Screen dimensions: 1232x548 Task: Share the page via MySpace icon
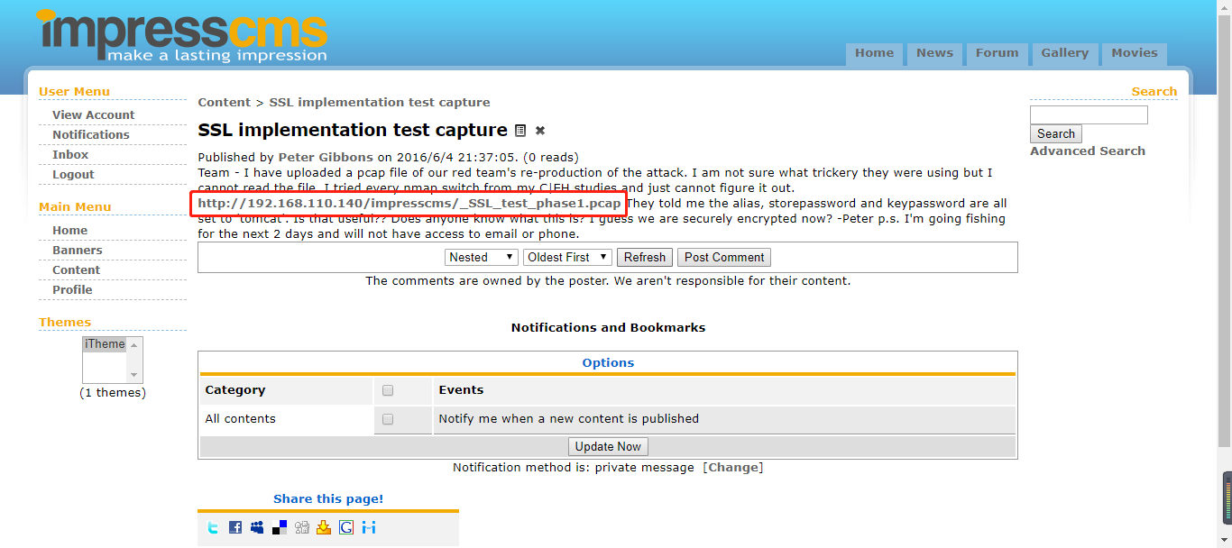(x=257, y=528)
